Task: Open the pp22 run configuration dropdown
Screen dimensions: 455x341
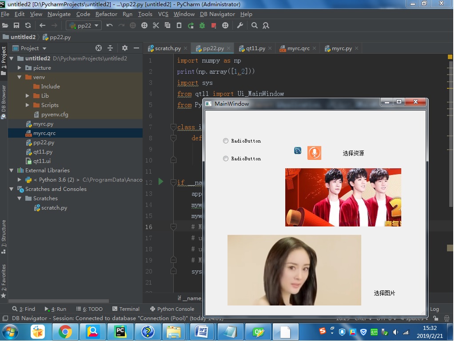Action: (84, 25)
